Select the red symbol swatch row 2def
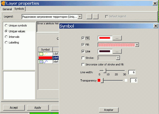The image size is (159, 114). [x=45, y=58]
